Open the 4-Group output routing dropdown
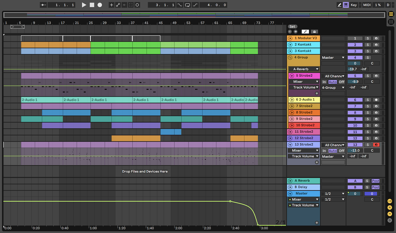Screen dimensions: 396x233 333,87
